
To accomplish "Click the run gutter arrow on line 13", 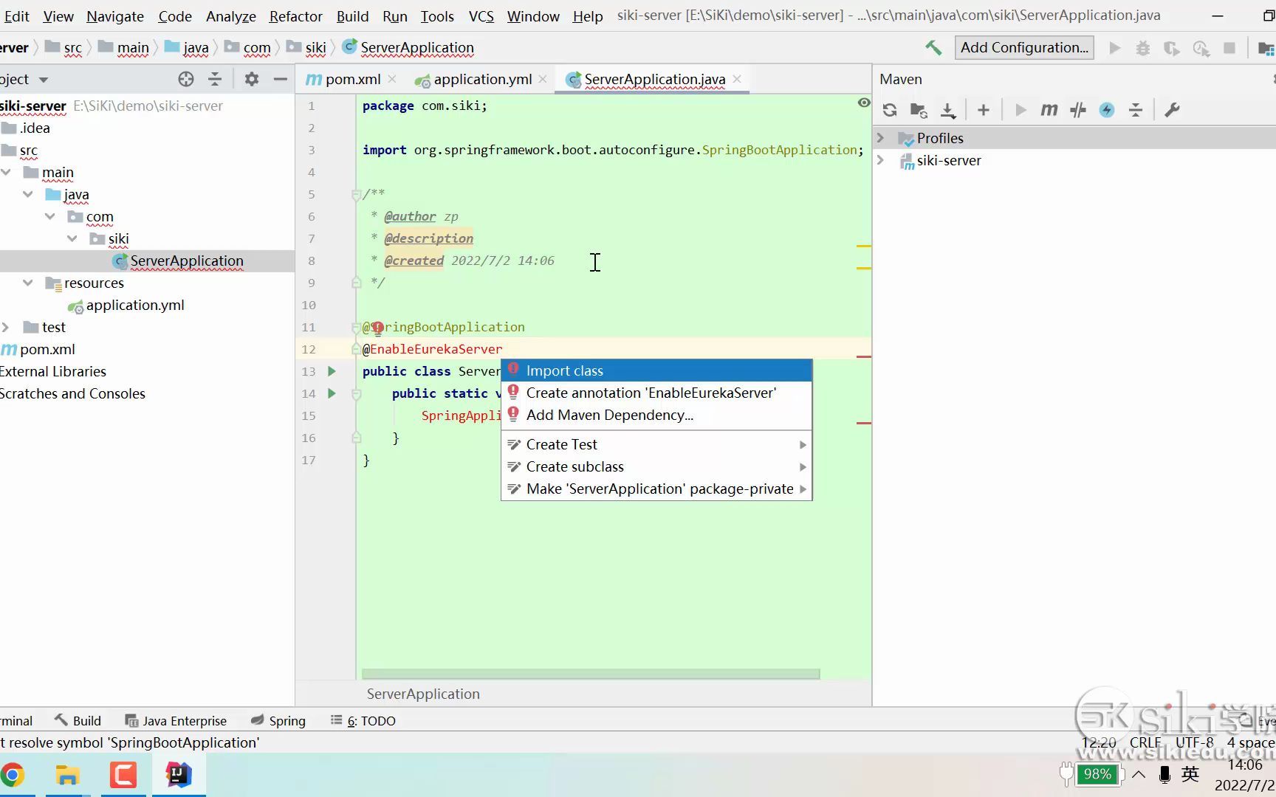I will pos(332,371).
